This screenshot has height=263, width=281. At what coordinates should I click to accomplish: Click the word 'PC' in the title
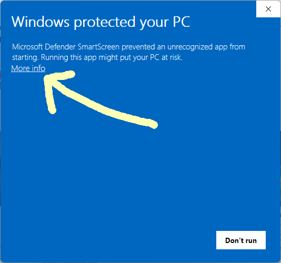tap(182, 22)
